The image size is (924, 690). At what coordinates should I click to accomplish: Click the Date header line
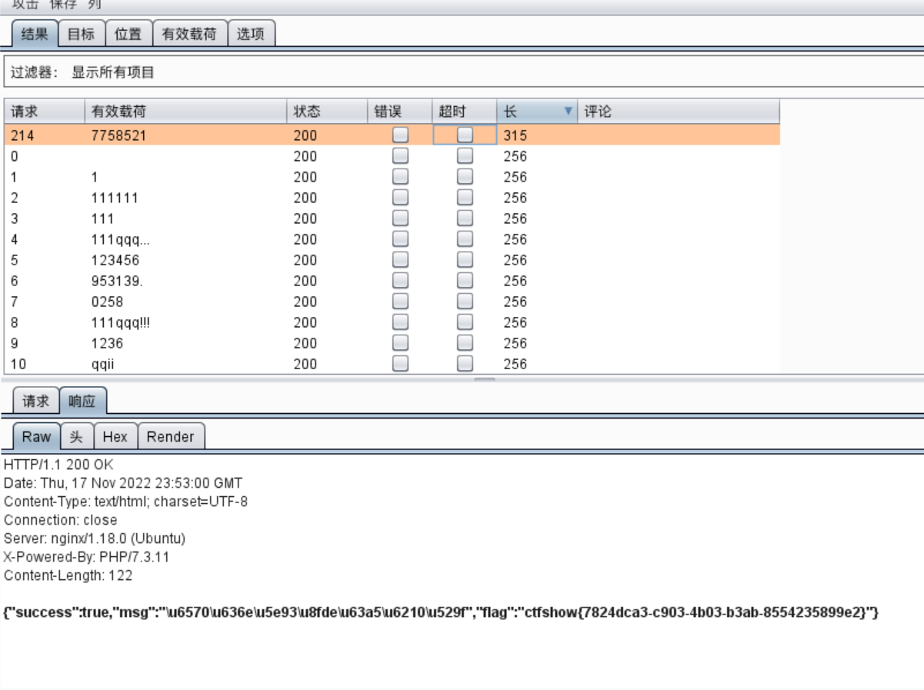point(123,483)
